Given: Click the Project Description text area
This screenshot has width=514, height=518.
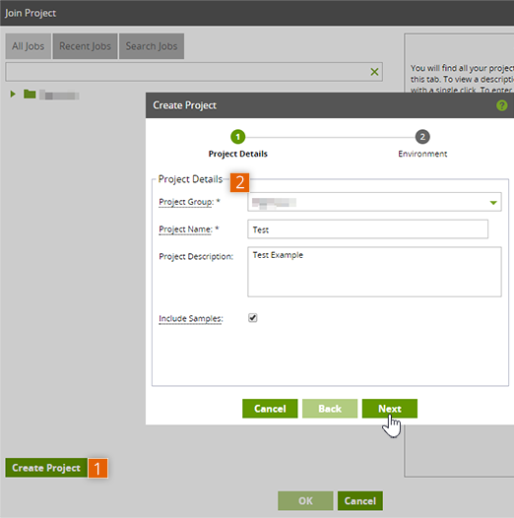Looking at the screenshot, I should [374, 272].
